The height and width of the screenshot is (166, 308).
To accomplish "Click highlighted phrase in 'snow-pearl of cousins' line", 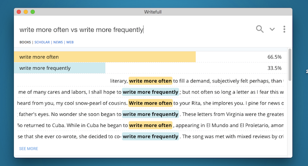I will 150,103.
